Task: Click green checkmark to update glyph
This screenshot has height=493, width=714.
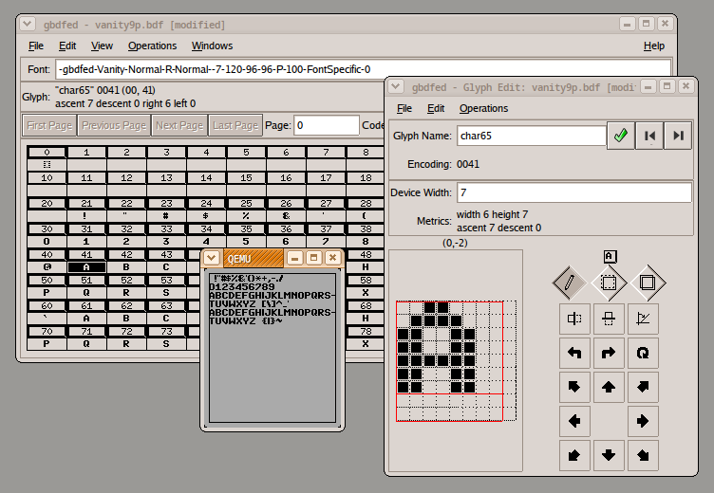Action: [620, 136]
